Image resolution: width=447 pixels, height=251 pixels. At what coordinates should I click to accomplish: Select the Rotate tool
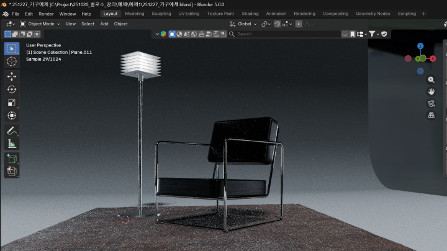[12, 89]
